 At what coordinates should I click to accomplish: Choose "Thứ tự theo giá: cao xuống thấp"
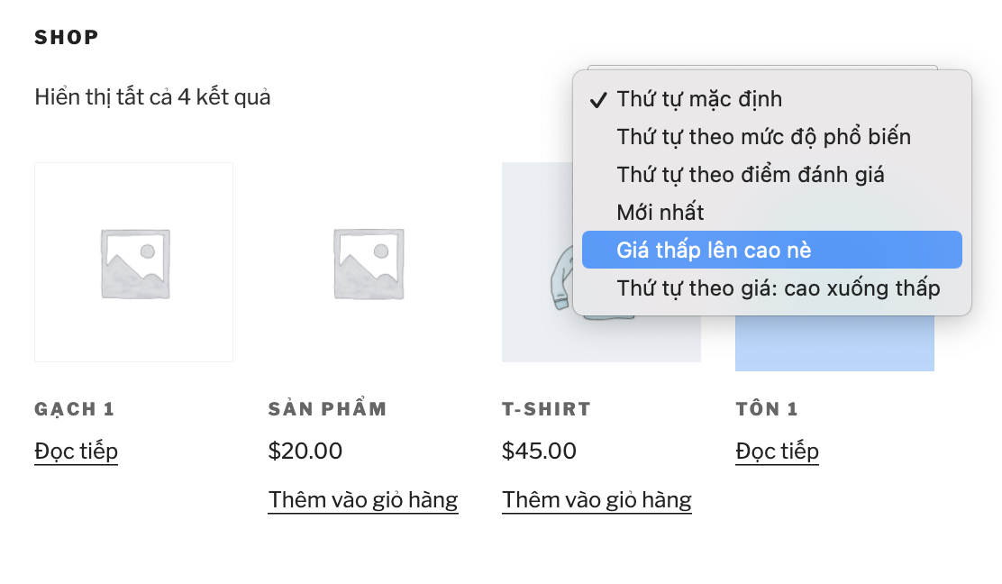(779, 287)
